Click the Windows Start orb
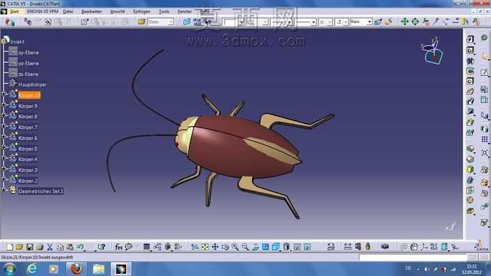Image resolution: width=491 pixels, height=276 pixels. coord(9,269)
